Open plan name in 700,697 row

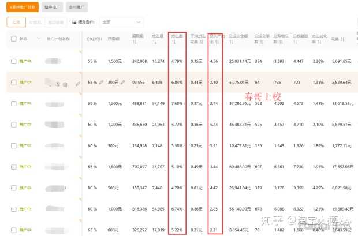pos(57,167)
